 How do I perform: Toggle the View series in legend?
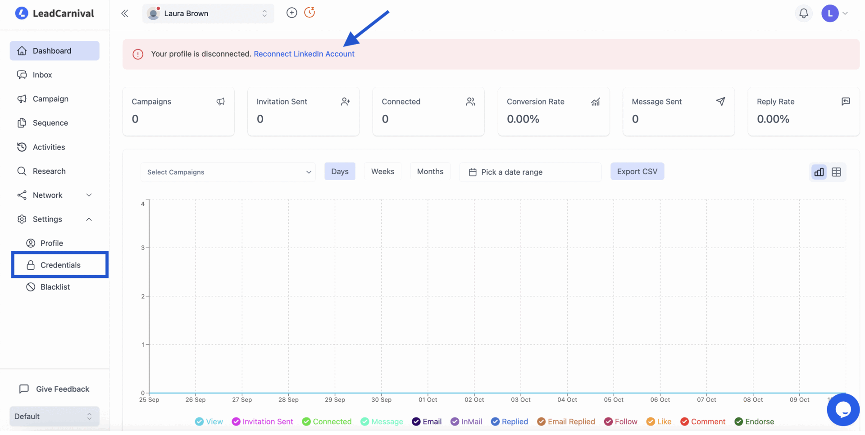[200, 421]
